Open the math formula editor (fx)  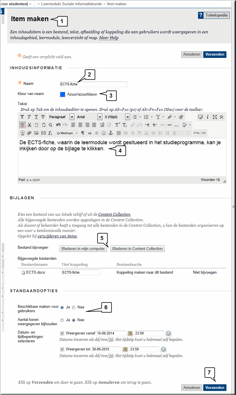tap(50, 133)
